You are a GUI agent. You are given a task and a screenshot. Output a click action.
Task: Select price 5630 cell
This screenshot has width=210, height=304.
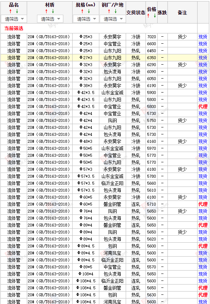(151, 295)
